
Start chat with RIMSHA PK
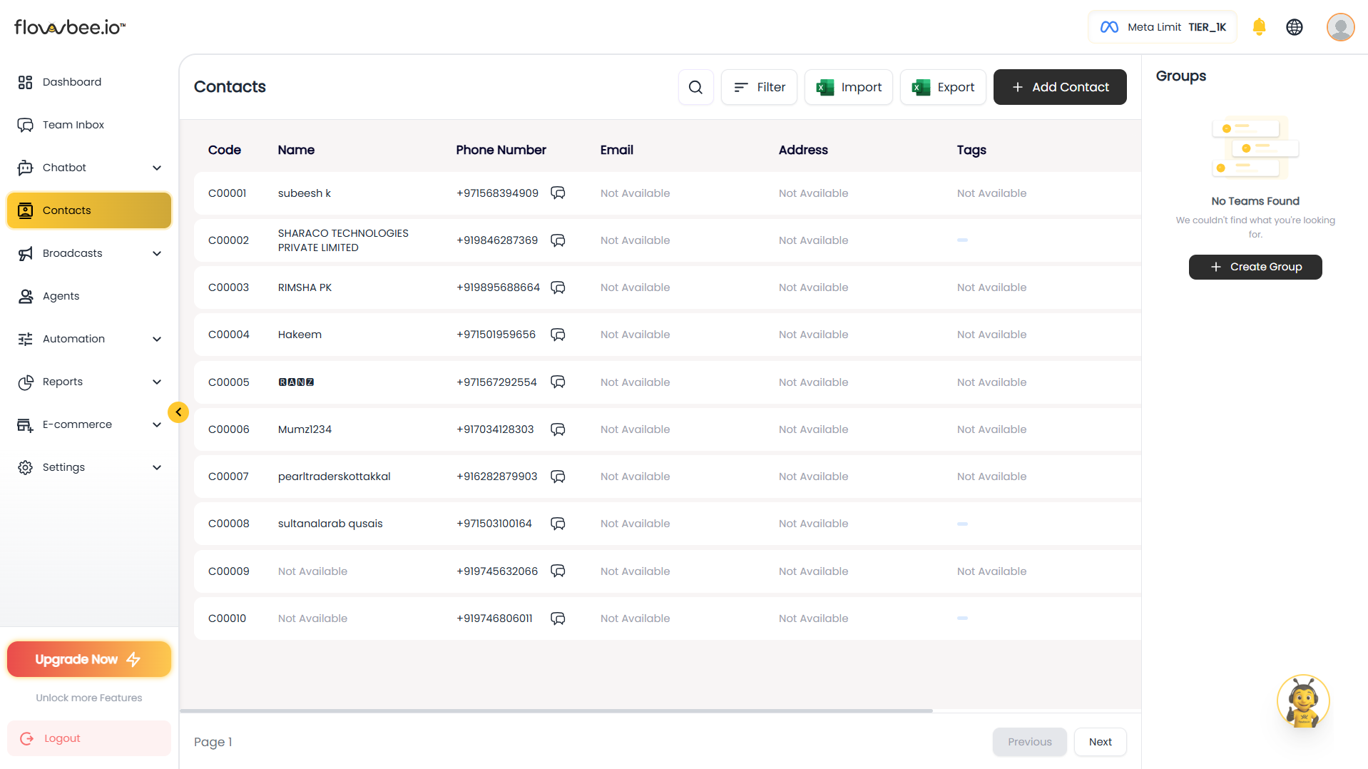coord(558,287)
